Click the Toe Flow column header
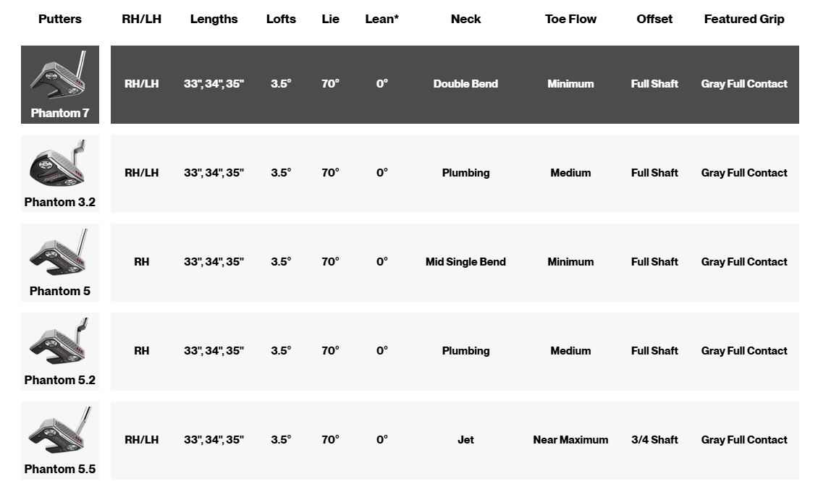This screenshot has height=492, width=818. pyautogui.click(x=570, y=20)
